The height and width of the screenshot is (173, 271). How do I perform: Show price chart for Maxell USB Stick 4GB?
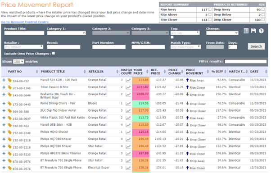tap(128, 125)
